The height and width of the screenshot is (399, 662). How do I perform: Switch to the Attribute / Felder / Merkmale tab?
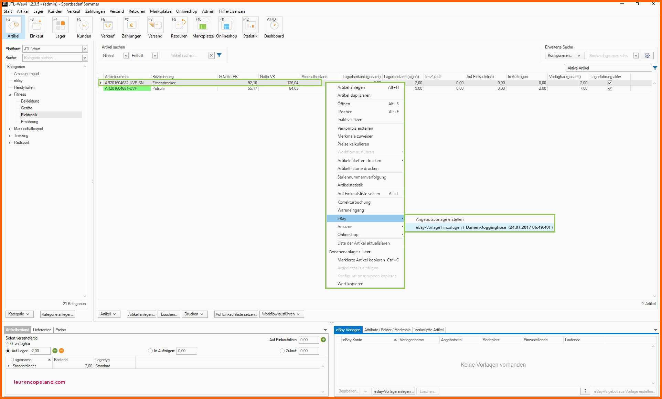pyautogui.click(x=387, y=330)
